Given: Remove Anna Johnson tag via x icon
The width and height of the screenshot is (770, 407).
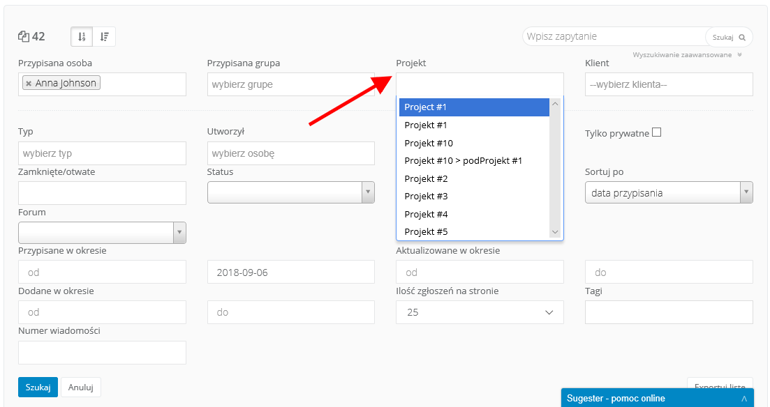Looking at the screenshot, I should coord(29,84).
